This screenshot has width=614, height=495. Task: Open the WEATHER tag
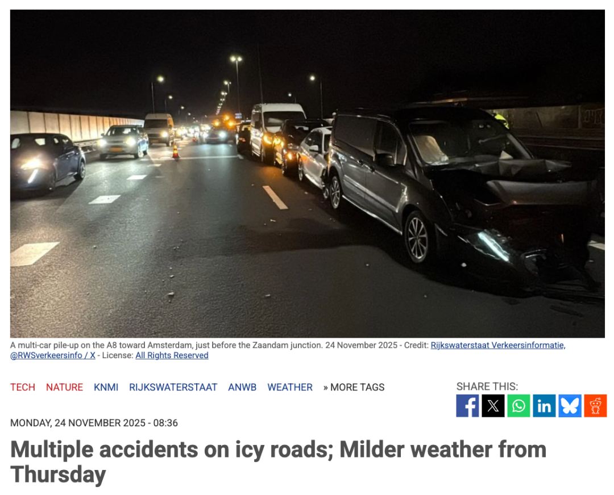(x=290, y=387)
